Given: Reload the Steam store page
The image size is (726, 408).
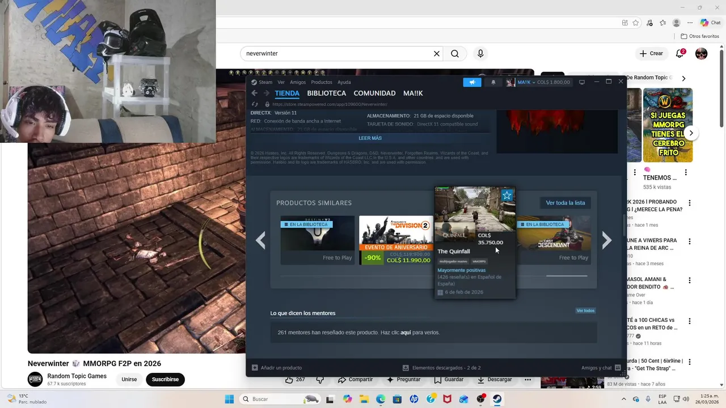Looking at the screenshot, I should [x=254, y=104].
